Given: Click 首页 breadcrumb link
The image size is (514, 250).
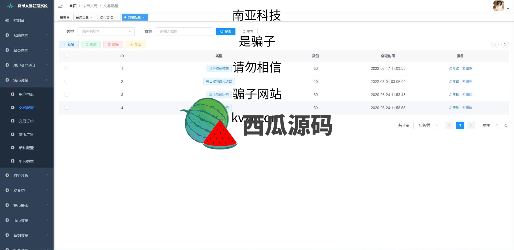Looking at the screenshot, I should point(73,6).
